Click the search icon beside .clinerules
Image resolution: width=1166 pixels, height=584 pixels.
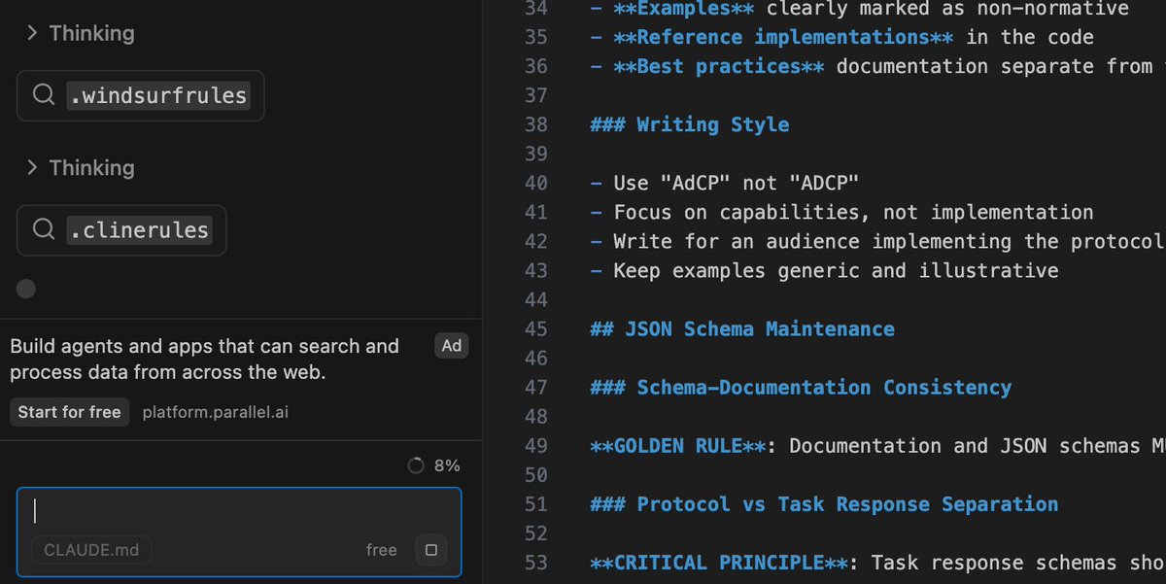point(44,230)
